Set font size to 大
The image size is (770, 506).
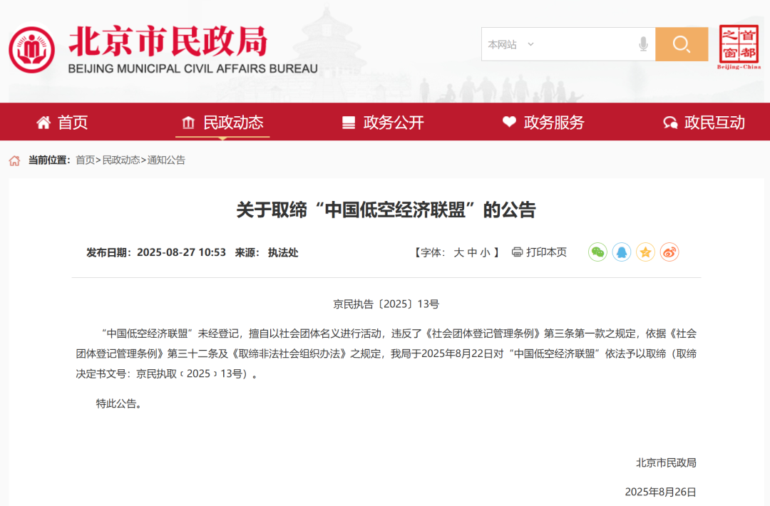tap(458, 252)
